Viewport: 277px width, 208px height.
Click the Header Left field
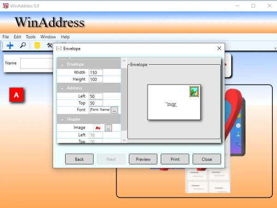[x=96, y=135]
